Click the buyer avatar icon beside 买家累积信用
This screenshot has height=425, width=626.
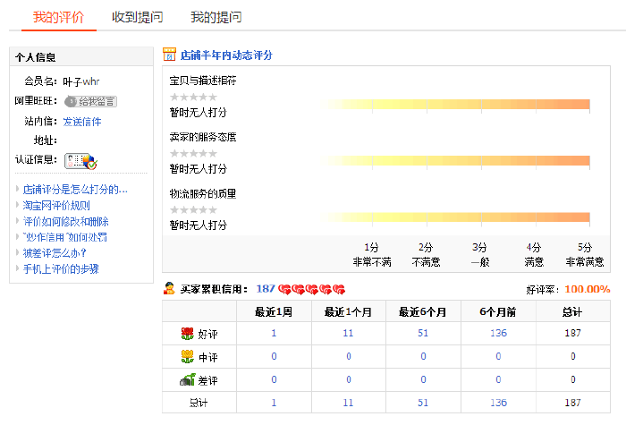tap(169, 289)
